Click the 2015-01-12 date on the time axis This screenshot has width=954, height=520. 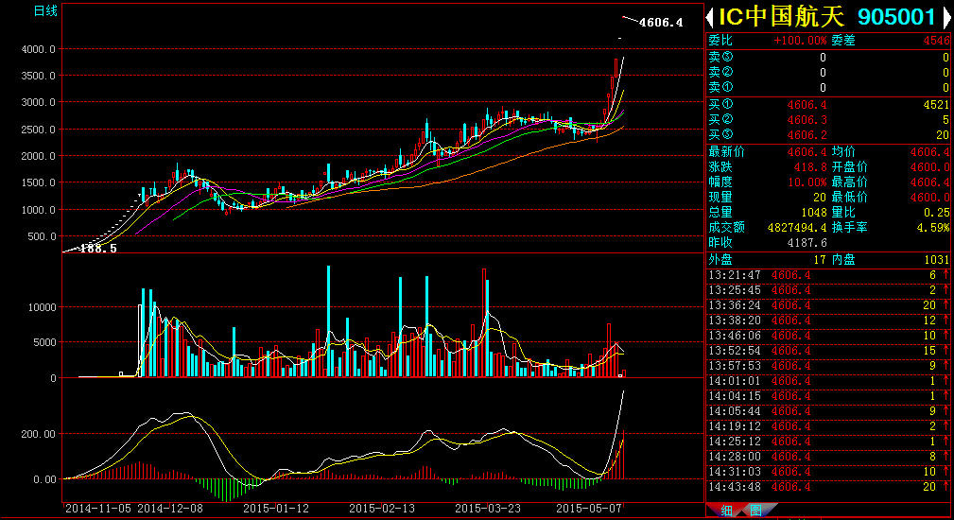(x=276, y=509)
